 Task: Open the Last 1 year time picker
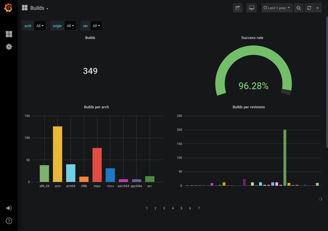(277, 8)
